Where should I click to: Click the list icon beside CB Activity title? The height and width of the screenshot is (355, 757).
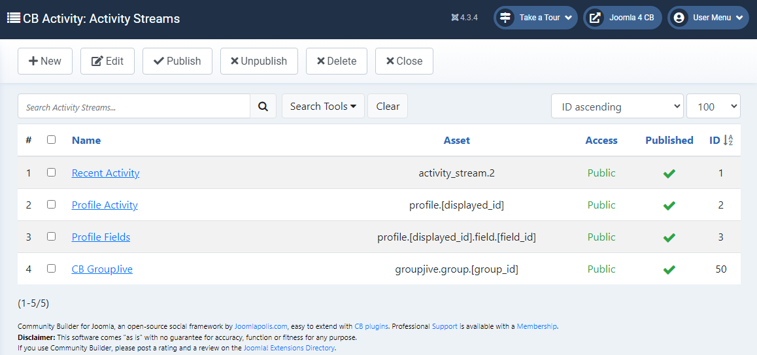14,18
